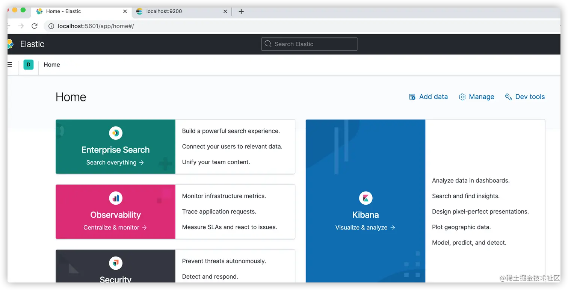Click the green maximize window button

click(x=23, y=10)
